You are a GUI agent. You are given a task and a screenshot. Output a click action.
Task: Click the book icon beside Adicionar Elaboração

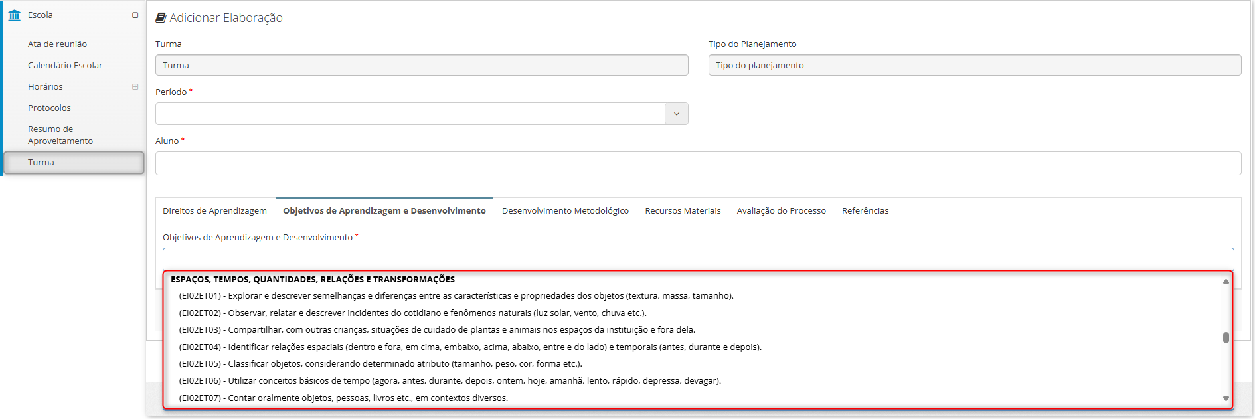161,18
